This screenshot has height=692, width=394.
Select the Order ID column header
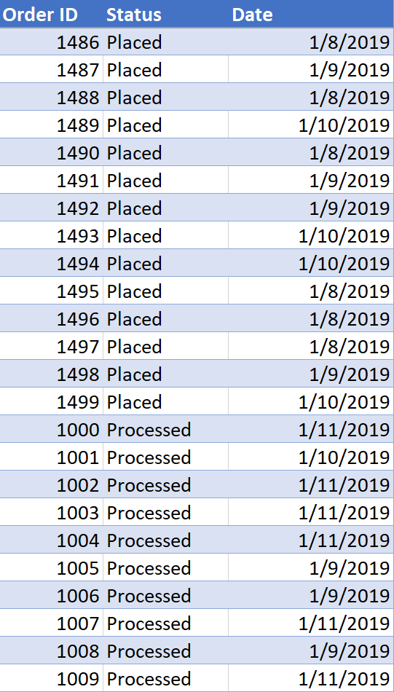click(52, 14)
